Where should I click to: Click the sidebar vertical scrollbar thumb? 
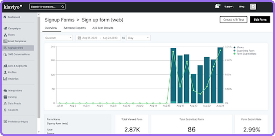coord(39,67)
